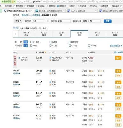Select the 03-15 date tab
The image size is (123, 128).
coord(79,34)
